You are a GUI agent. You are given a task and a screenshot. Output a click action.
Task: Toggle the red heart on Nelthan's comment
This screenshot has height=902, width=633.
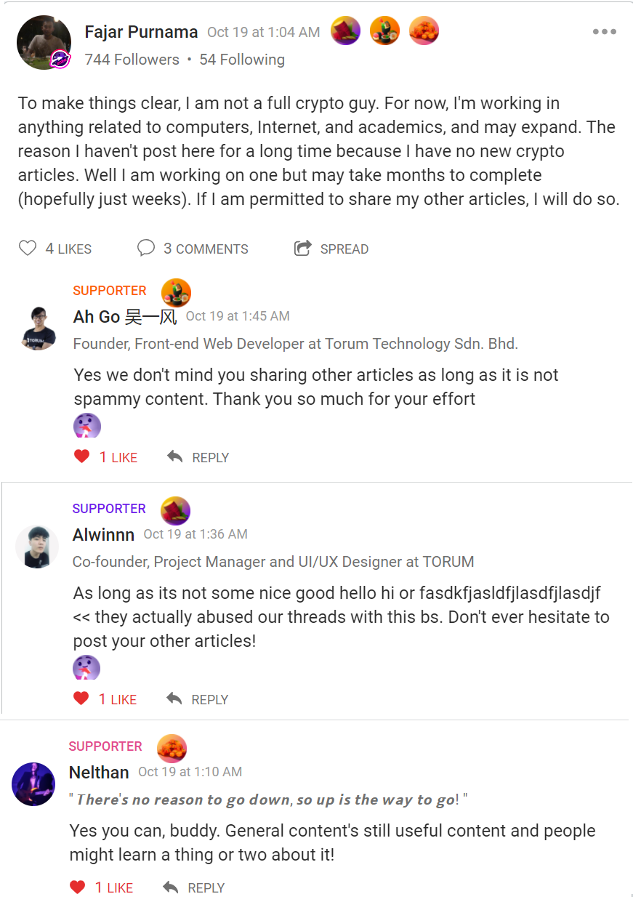(x=77, y=887)
